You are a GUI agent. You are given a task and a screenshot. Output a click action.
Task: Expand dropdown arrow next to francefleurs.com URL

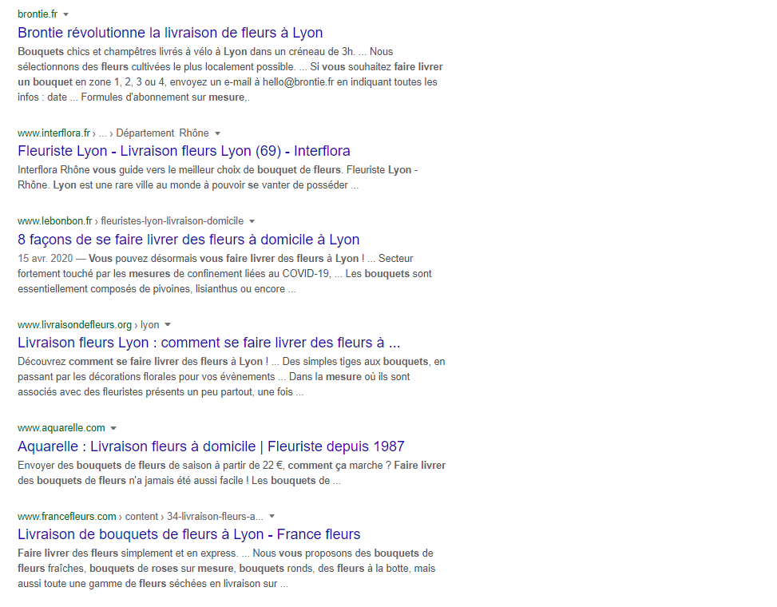pos(272,516)
